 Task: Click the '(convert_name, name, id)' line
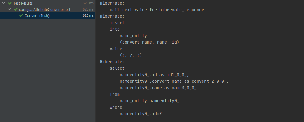149,42
